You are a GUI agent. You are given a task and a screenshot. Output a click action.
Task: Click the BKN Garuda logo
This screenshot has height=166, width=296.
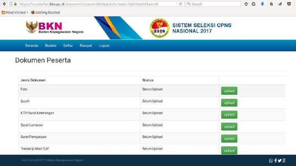click(x=32, y=27)
